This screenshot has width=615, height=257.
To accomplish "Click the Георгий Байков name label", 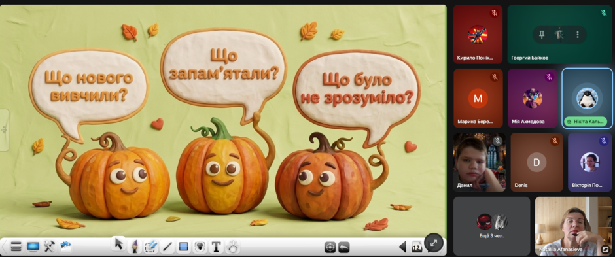I will click(529, 58).
